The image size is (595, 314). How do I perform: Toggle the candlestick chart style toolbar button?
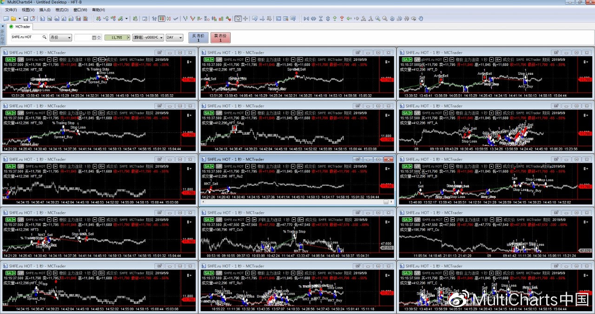161,19
